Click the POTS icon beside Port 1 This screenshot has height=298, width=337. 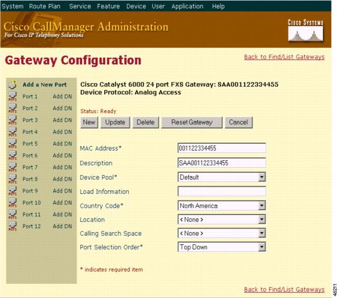coord(12,97)
